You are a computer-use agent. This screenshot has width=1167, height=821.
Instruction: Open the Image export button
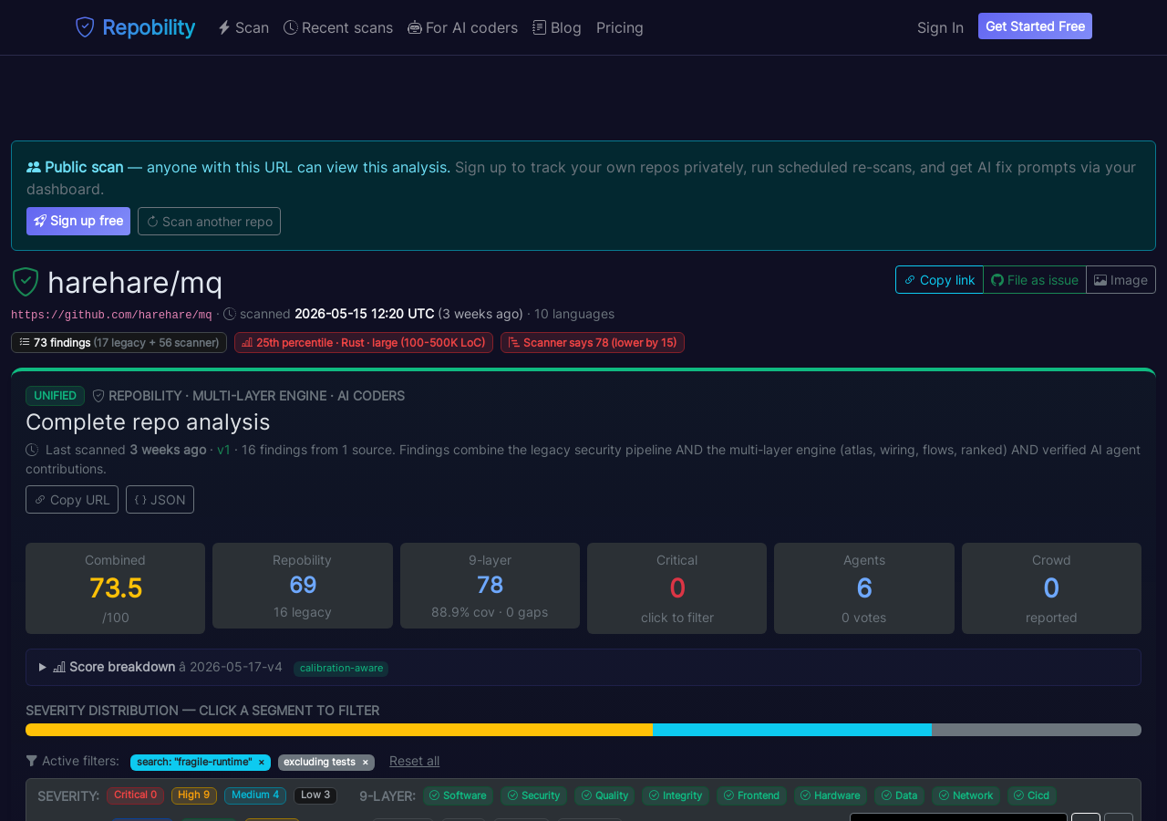coord(1121,280)
